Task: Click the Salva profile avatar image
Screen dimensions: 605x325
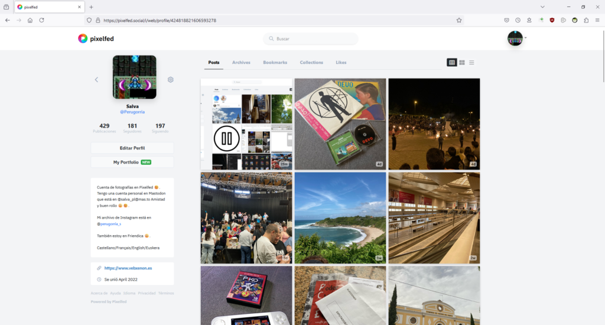Action: (134, 77)
